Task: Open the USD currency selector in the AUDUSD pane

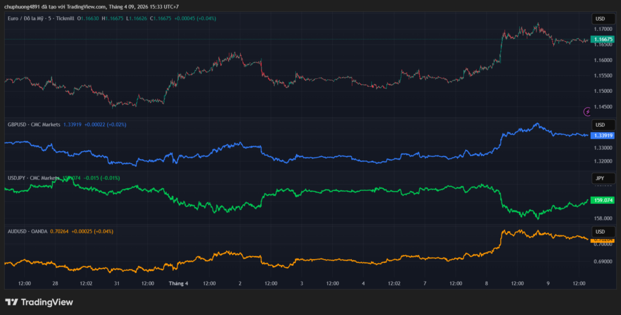Action: click(x=600, y=232)
